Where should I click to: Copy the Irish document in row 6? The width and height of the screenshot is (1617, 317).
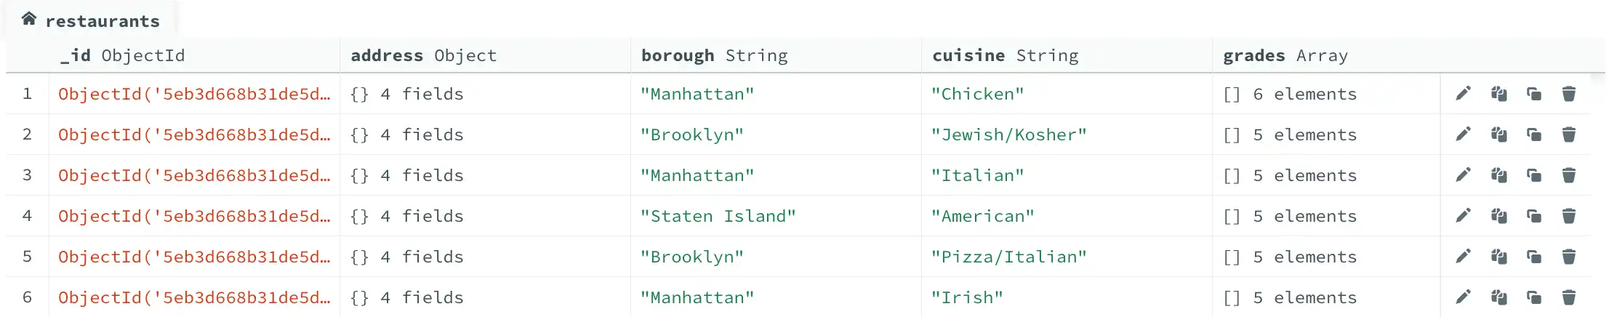1498,297
